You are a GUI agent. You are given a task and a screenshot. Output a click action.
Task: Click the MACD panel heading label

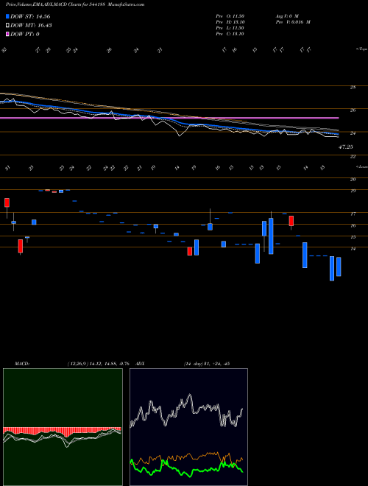click(22, 364)
